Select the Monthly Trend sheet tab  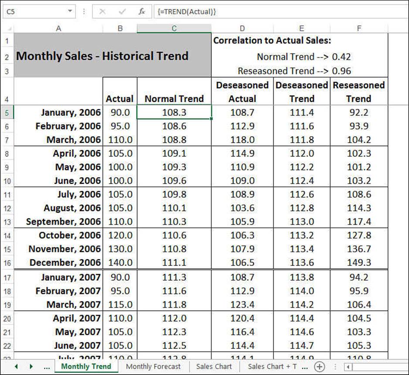click(86, 366)
